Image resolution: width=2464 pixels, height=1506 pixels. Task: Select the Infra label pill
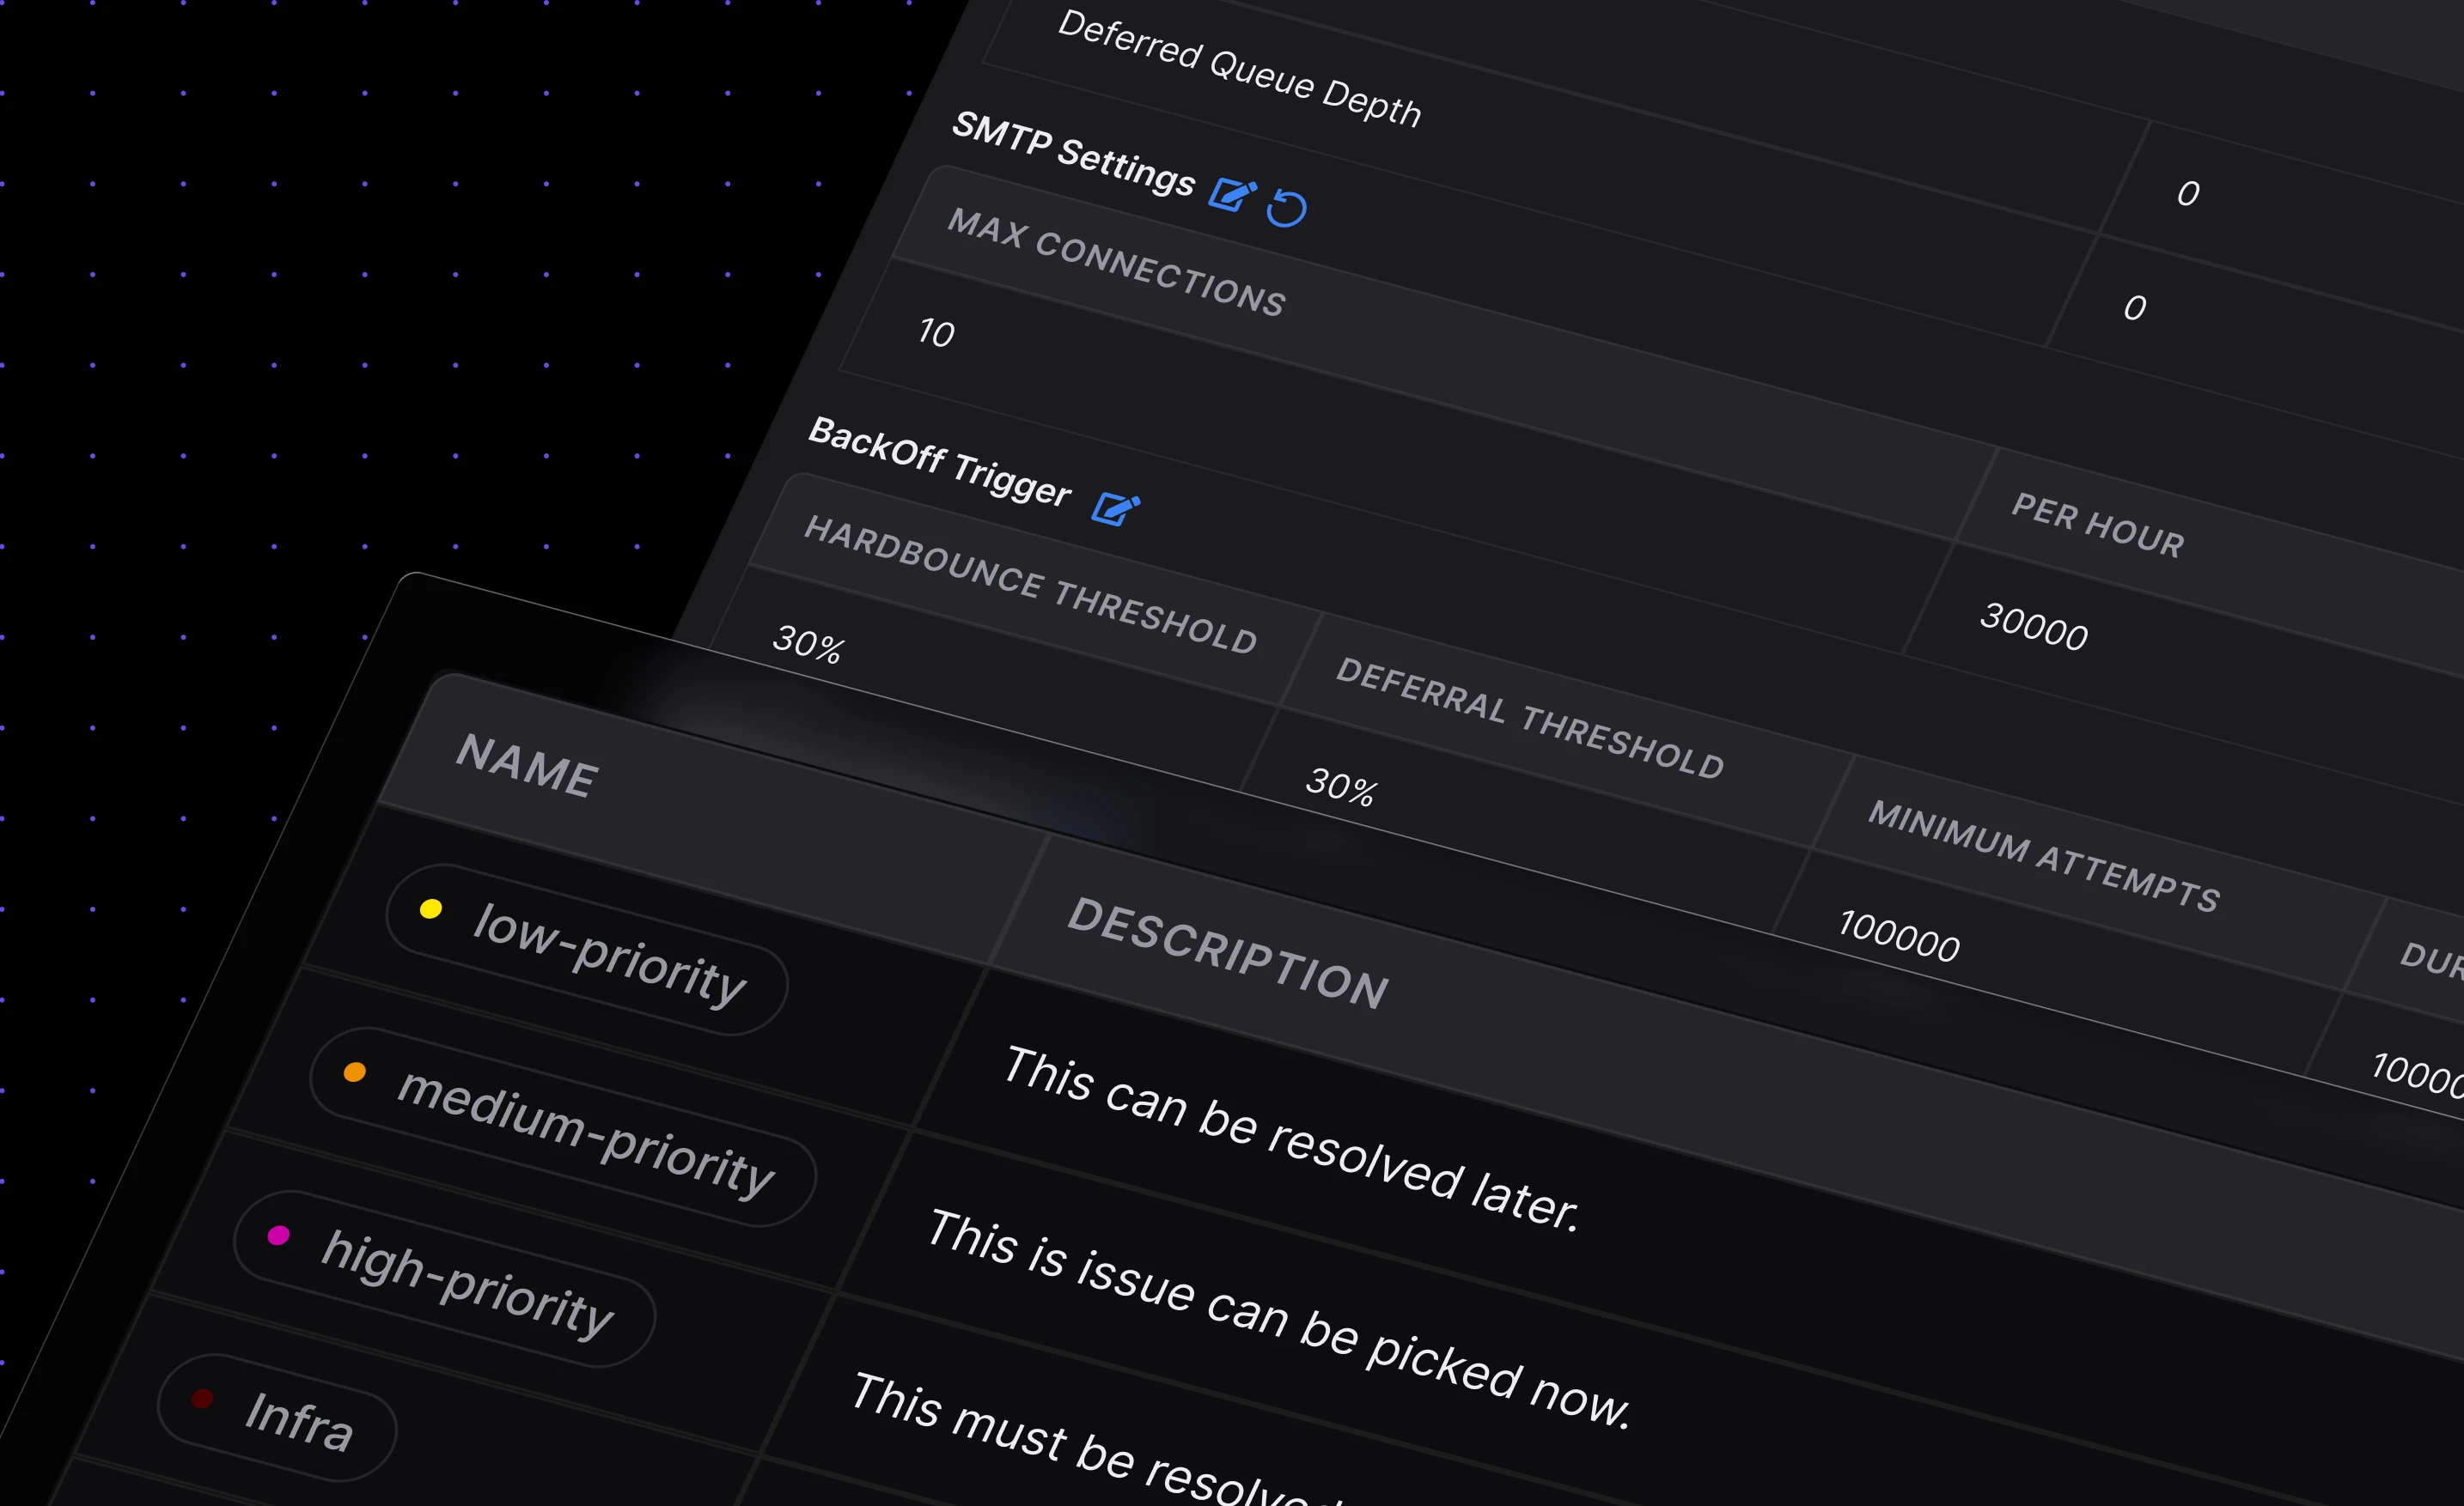[x=277, y=1418]
